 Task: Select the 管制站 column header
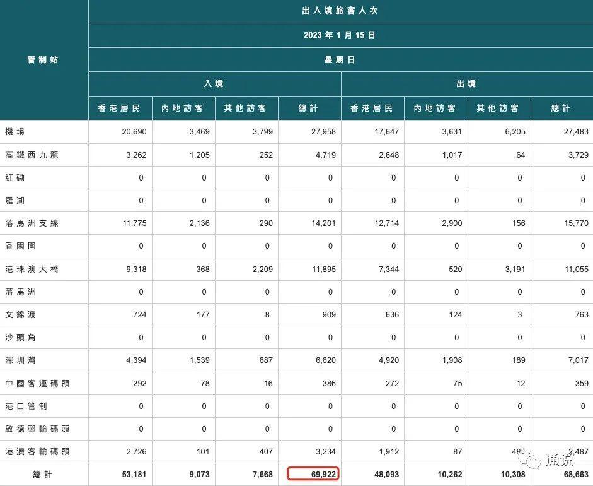43,60
